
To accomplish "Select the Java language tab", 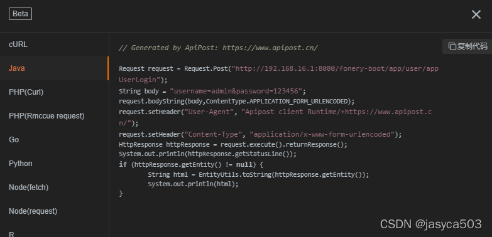I will pyautogui.click(x=54, y=68).
